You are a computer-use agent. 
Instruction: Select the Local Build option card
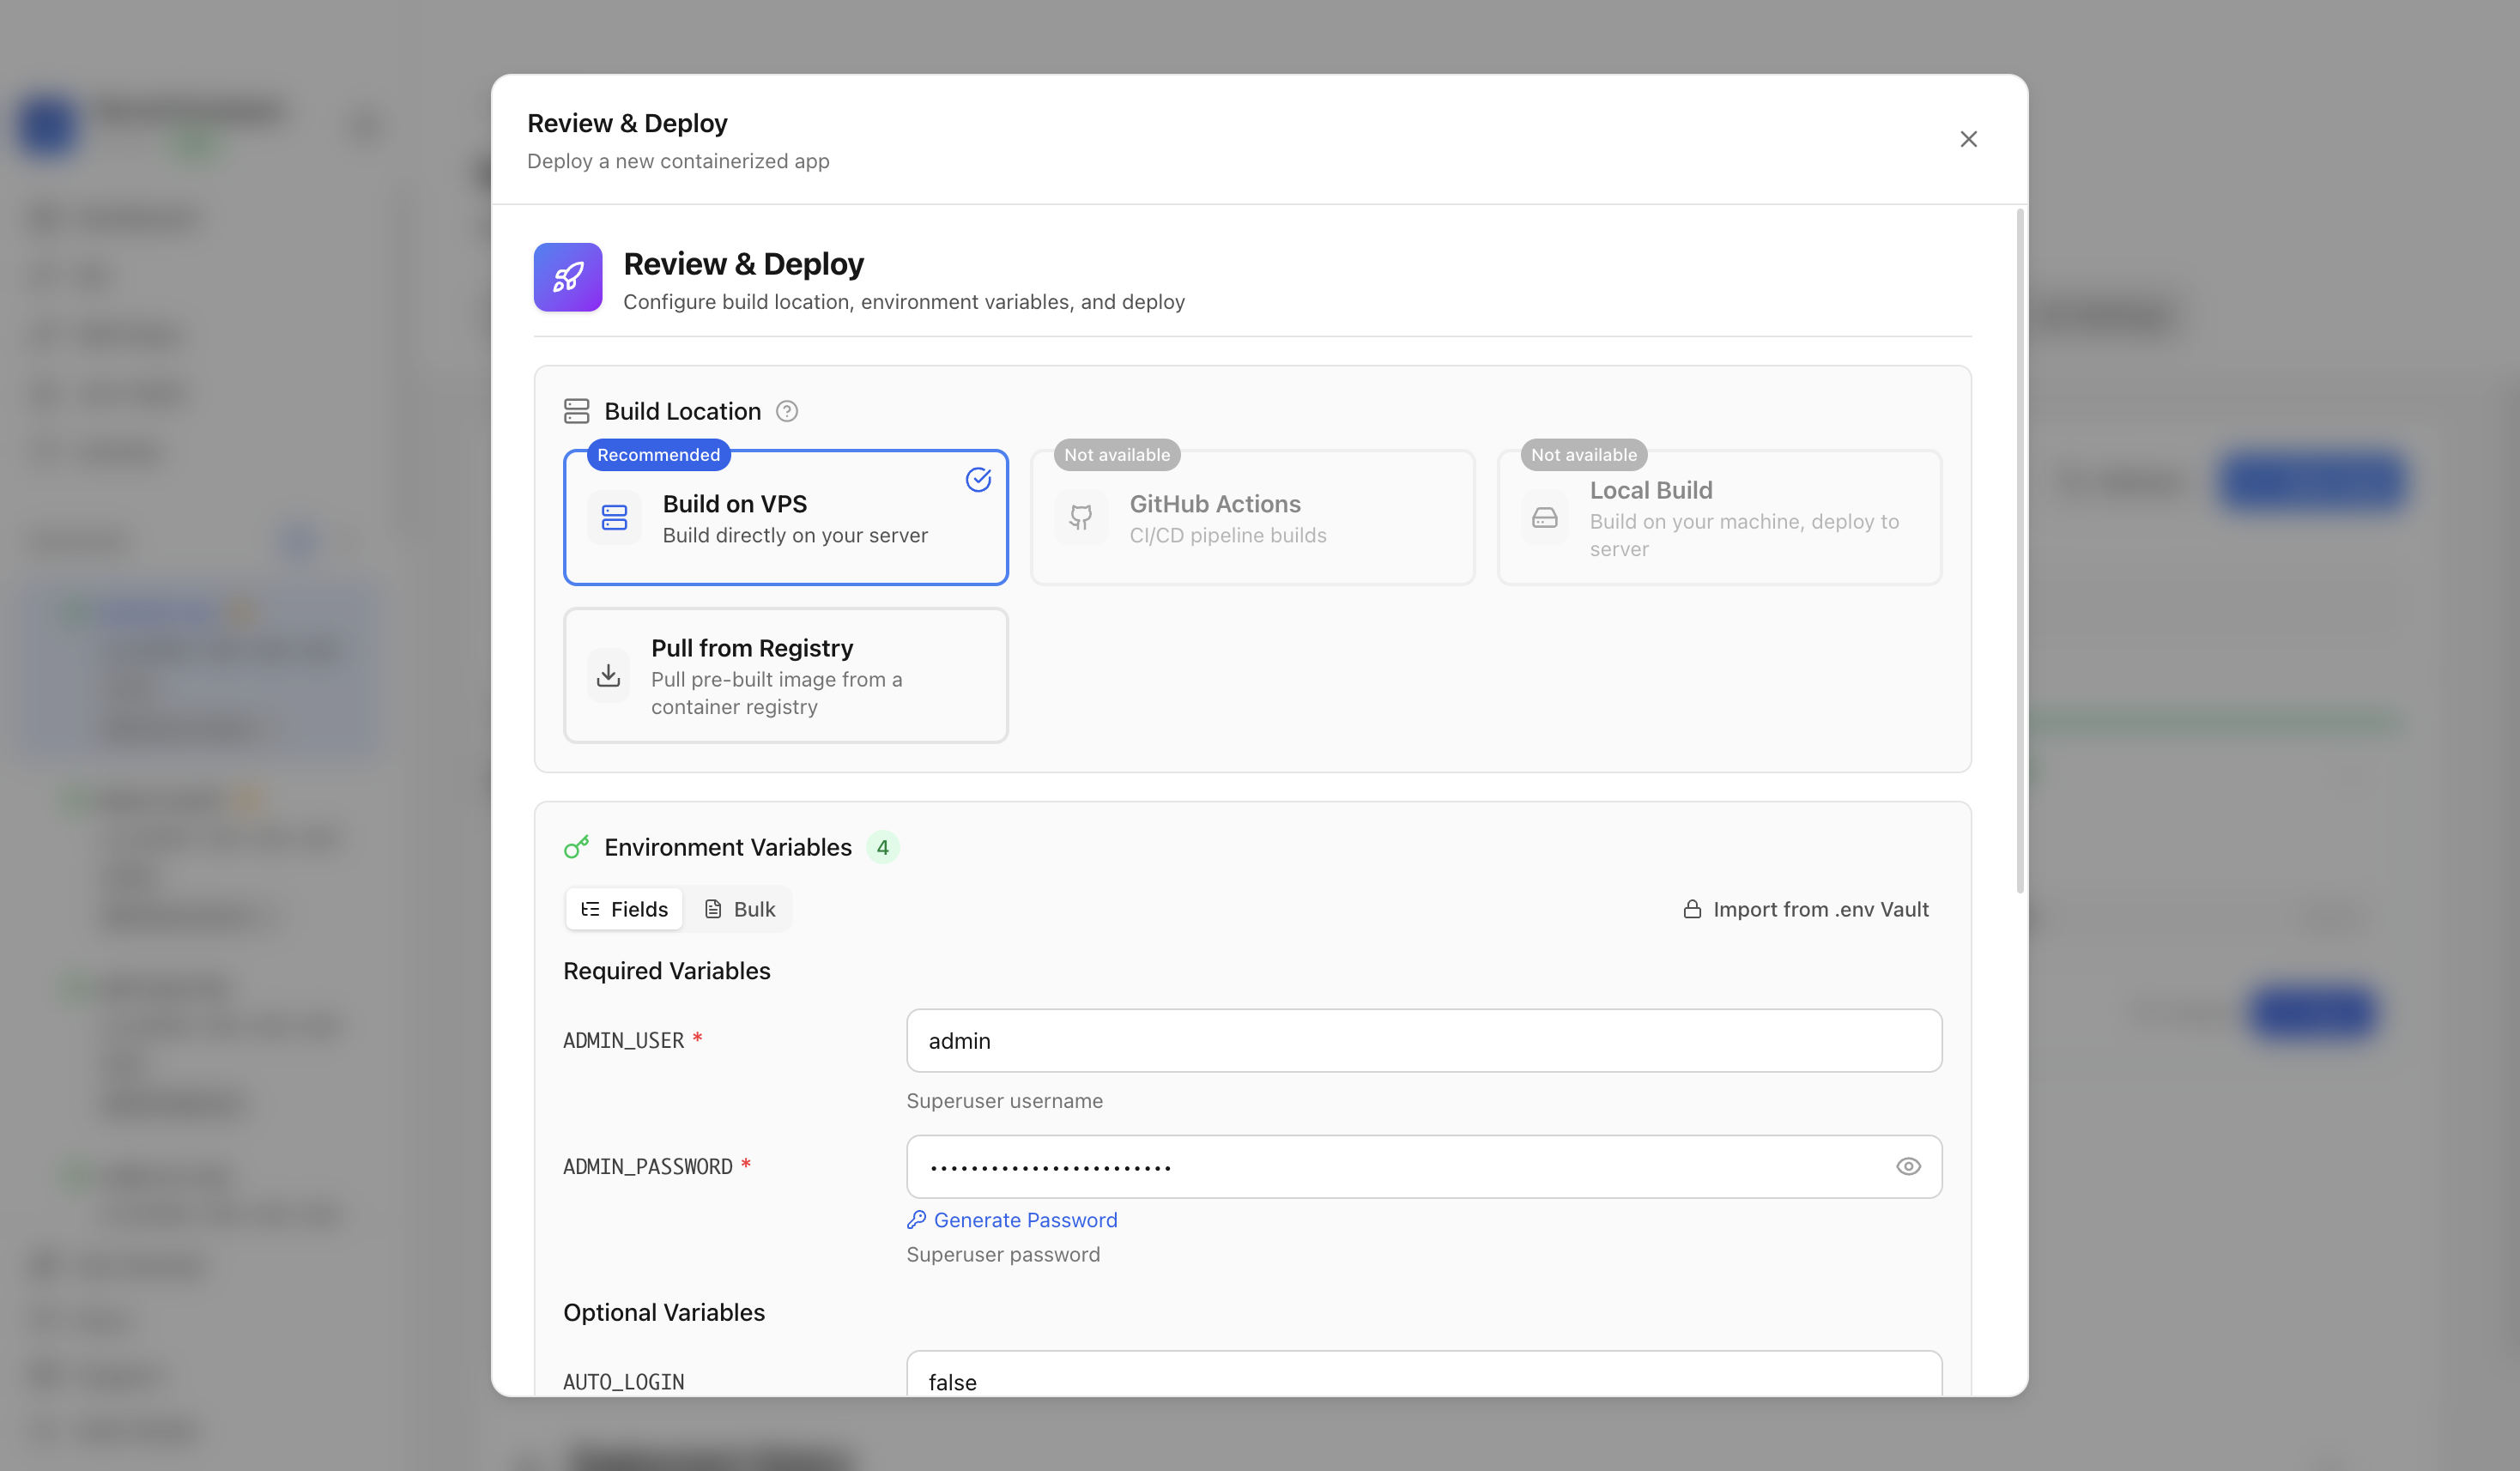click(x=1719, y=517)
